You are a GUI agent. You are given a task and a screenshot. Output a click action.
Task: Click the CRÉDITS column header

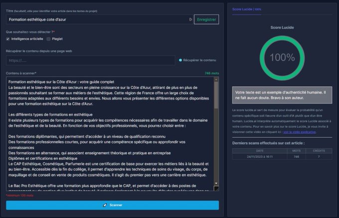(x=319, y=151)
